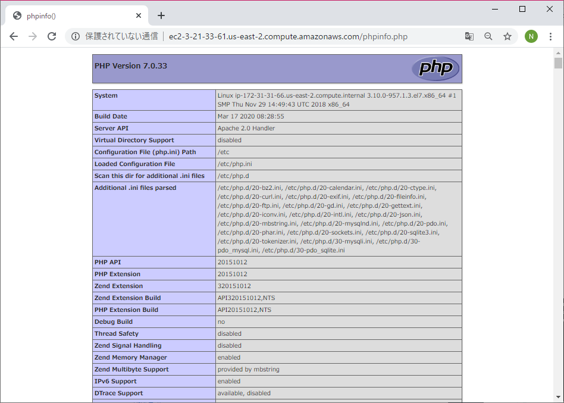Click the vertical scrollbar thumb

click(558, 63)
